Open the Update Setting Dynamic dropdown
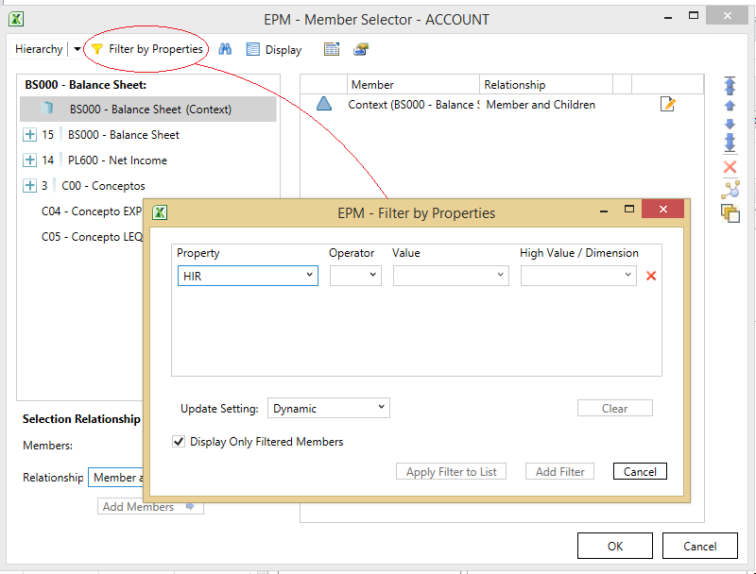Image resolution: width=756 pixels, height=574 pixels. pos(329,408)
